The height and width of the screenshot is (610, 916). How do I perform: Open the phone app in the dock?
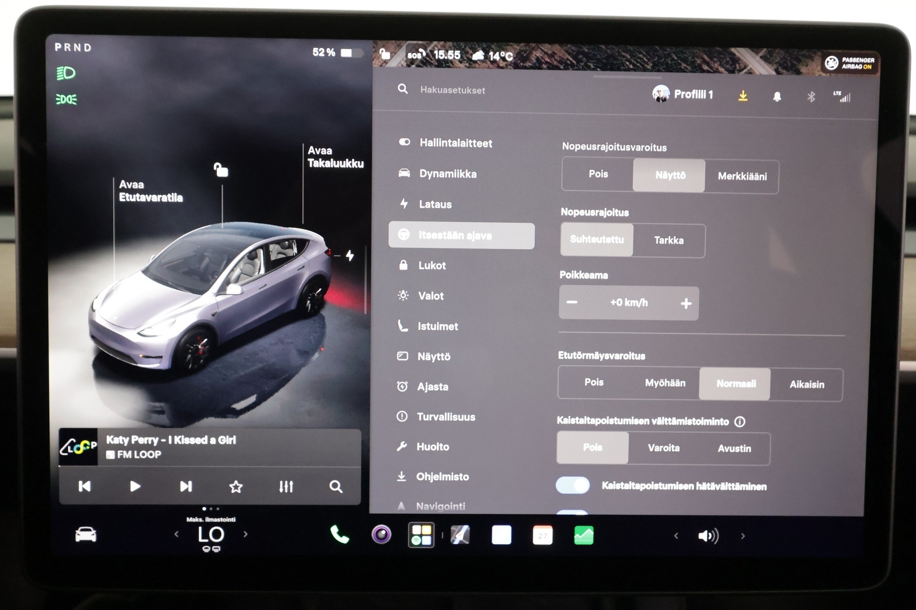[x=339, y=534]
